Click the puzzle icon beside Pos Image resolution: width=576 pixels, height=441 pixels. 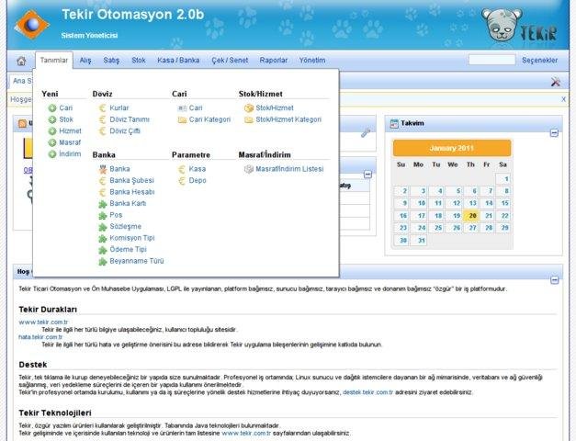pos(103,215)
